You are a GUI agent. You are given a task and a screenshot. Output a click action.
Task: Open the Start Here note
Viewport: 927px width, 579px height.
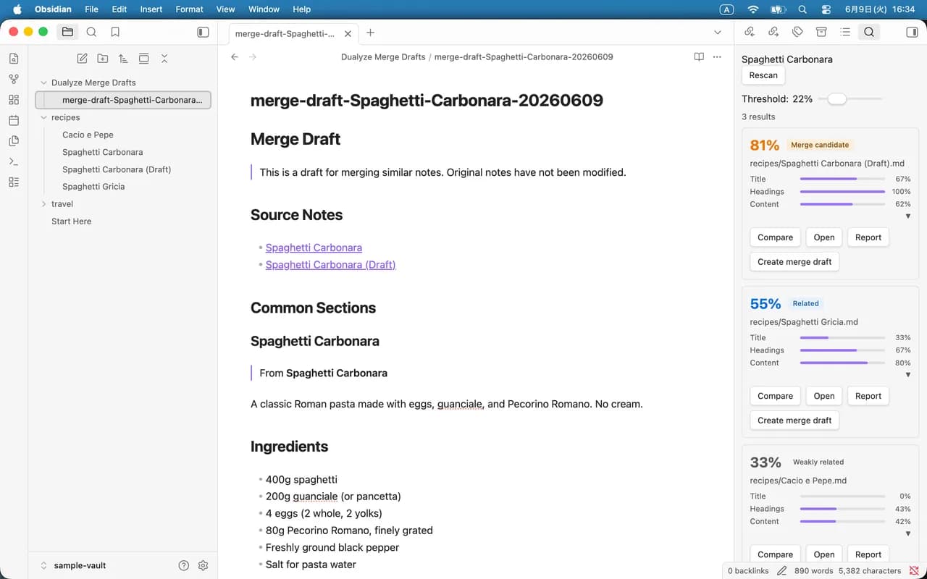(x=71, y=221)
